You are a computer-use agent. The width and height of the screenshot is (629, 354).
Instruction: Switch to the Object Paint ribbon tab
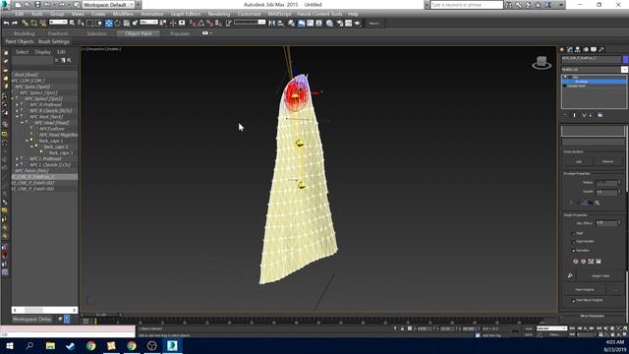(139, 33)
